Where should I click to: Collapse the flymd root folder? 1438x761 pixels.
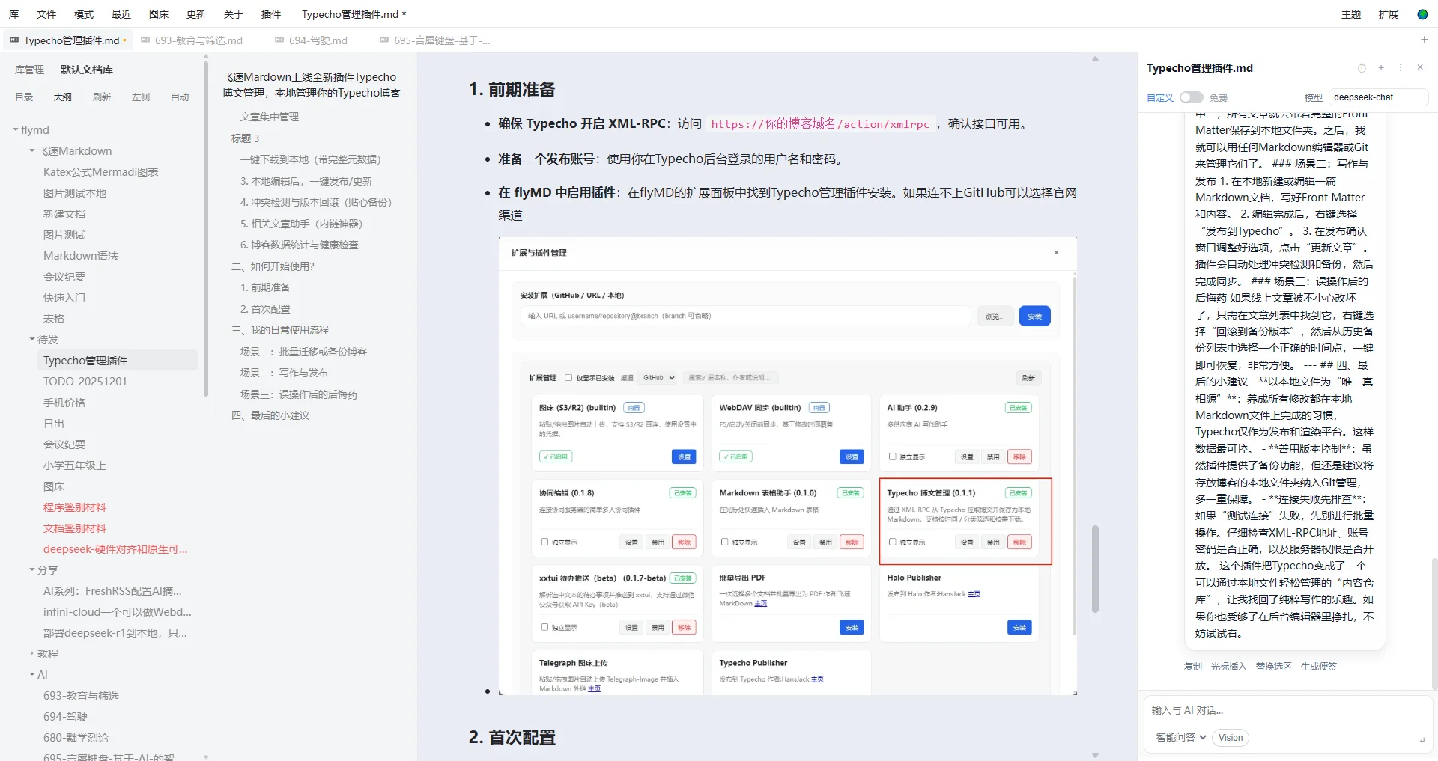click(x=16, y=130)
